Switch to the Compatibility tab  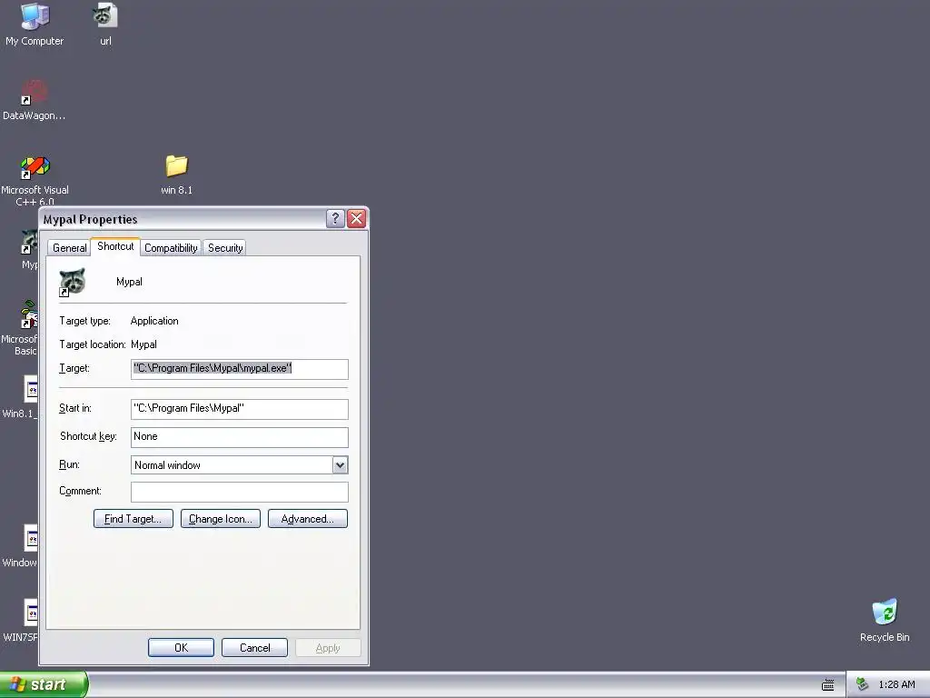[171, 248]
